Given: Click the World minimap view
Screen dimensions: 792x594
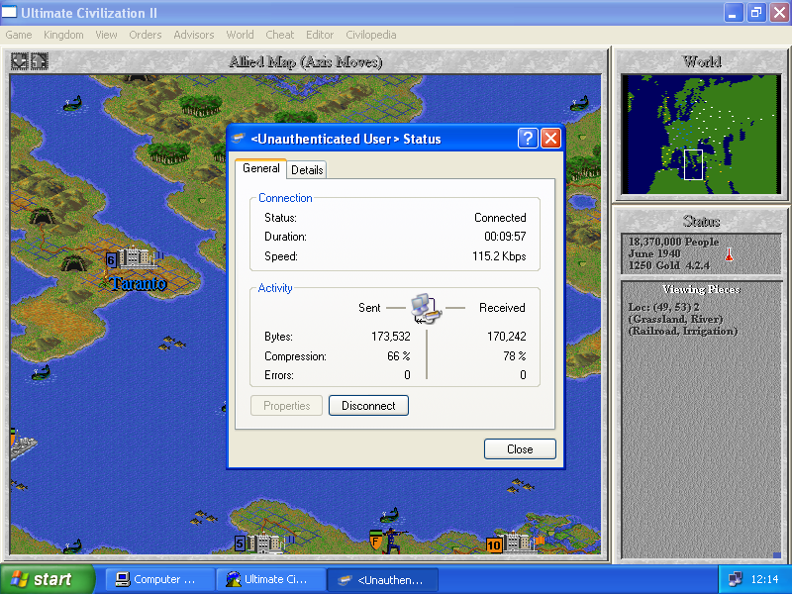Looking at the screenshot, I should click(701, 134).
